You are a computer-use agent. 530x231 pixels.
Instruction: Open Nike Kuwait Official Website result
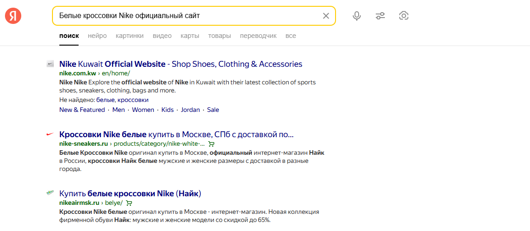tap(180, 64)
